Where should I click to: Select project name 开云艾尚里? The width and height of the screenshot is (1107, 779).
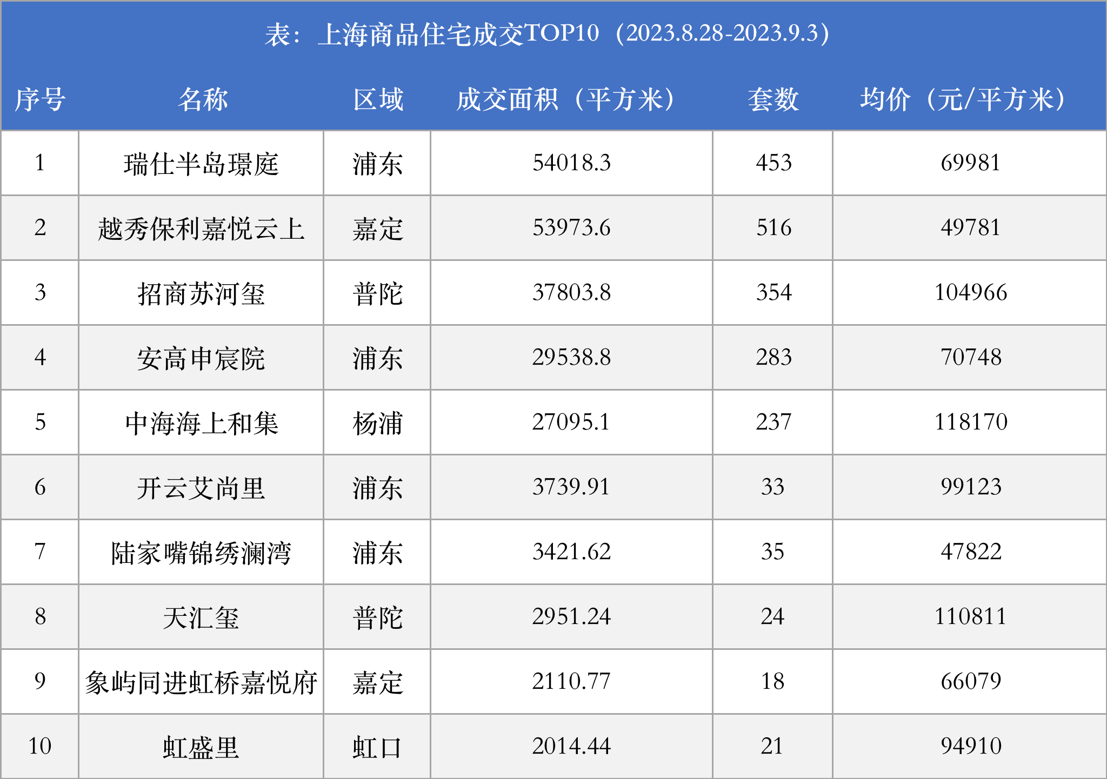(201, 488)
